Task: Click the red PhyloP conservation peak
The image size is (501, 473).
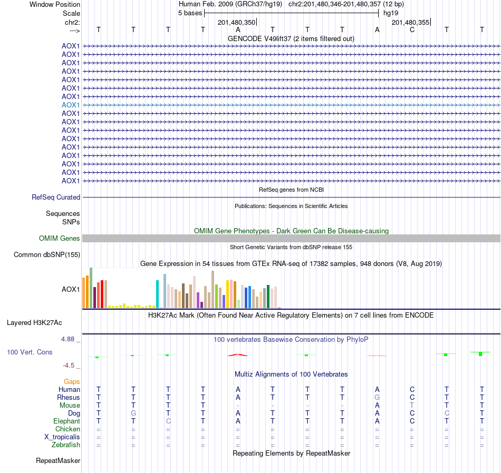Action: pos(237,355)
